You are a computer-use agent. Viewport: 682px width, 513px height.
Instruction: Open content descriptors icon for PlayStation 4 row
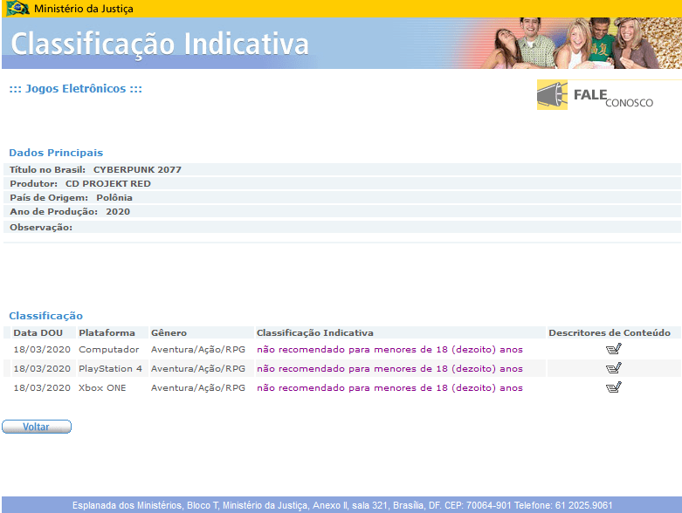[613, 368]
